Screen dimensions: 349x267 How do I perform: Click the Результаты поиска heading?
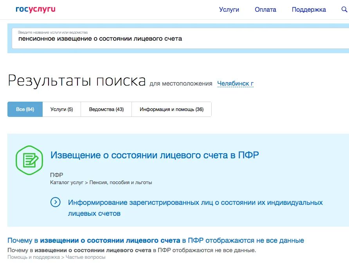(x=77, y=81)
